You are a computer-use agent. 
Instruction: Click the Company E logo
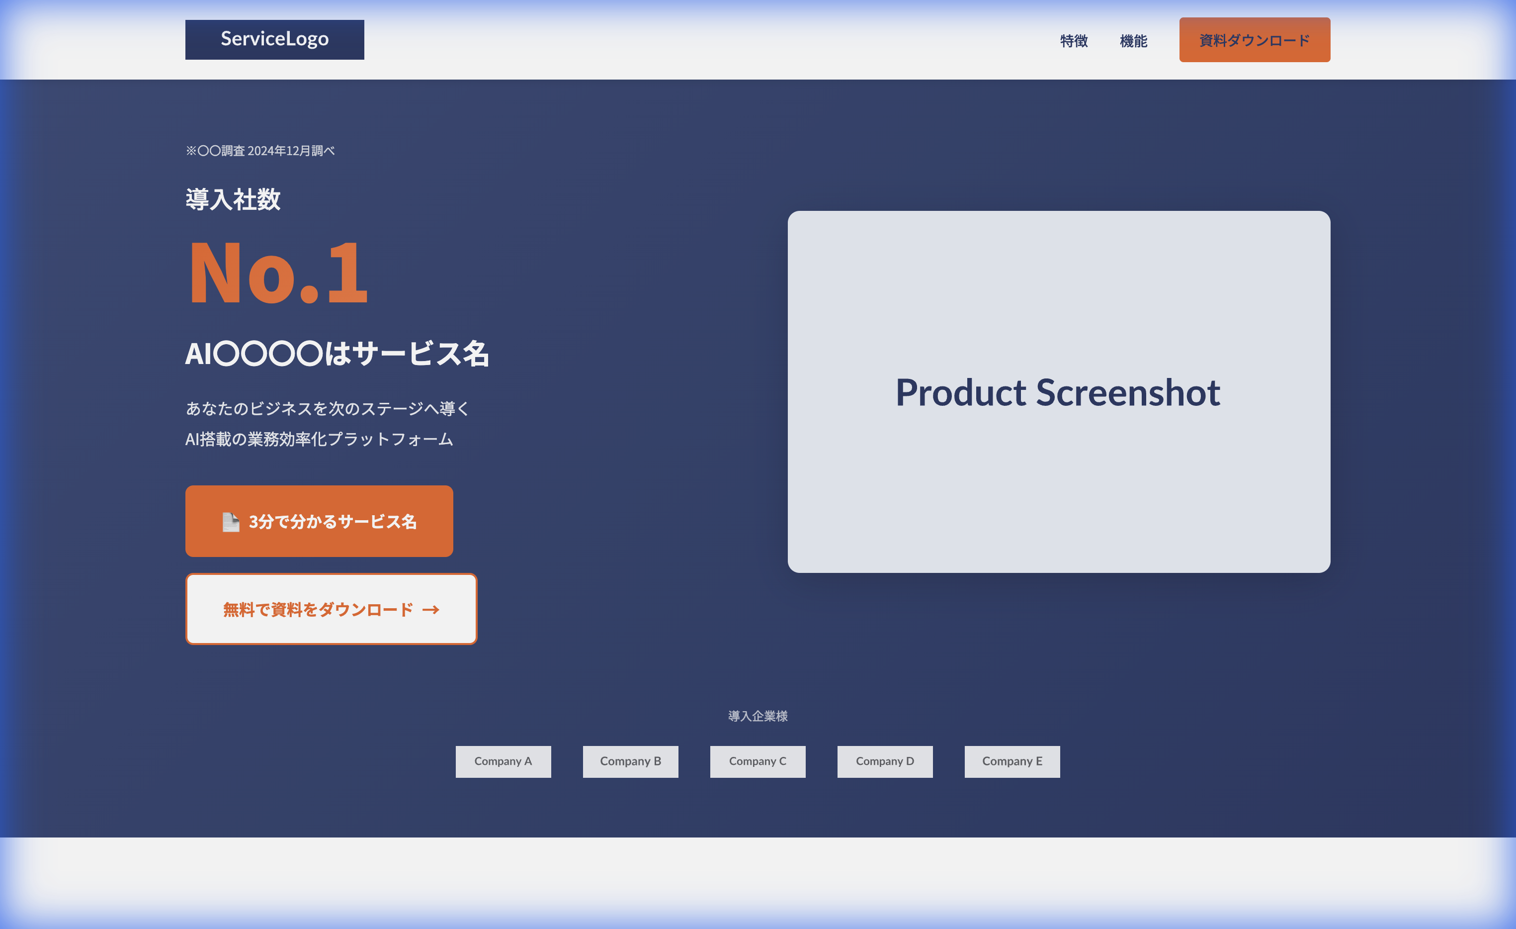[x=1011, y=761]
